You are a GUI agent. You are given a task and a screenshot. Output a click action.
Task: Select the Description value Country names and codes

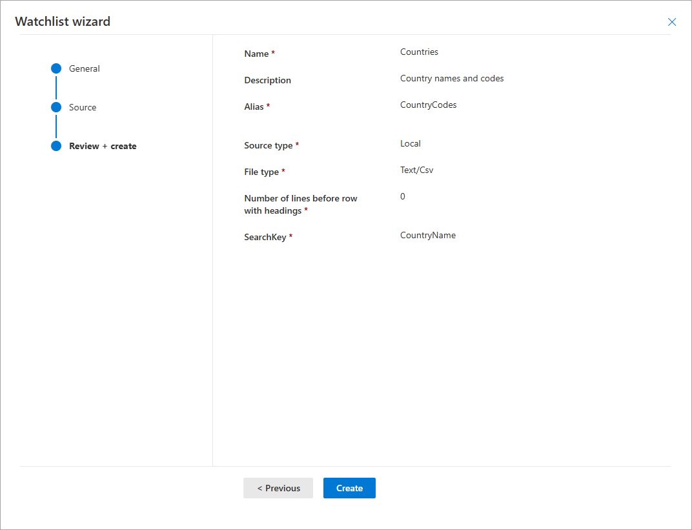[x=451, y=78]
